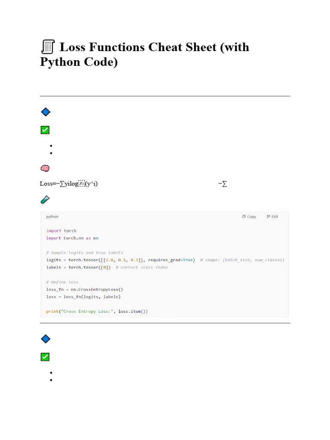The width and height of the screenshot is (330, 440).
Task: Click the copy icon beside the Copy label
Action: [x=244, y=217]
